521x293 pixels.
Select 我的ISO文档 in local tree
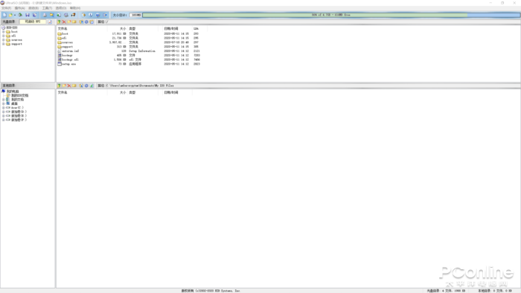19,96
